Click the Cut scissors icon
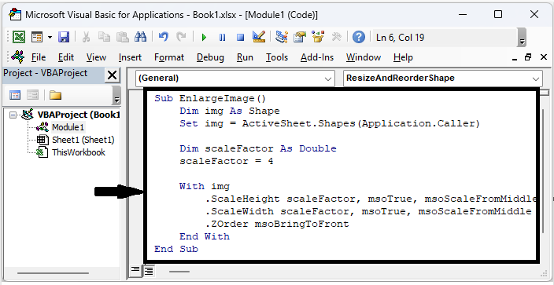The height and width of the screenshot is (285, 554). 86,37
